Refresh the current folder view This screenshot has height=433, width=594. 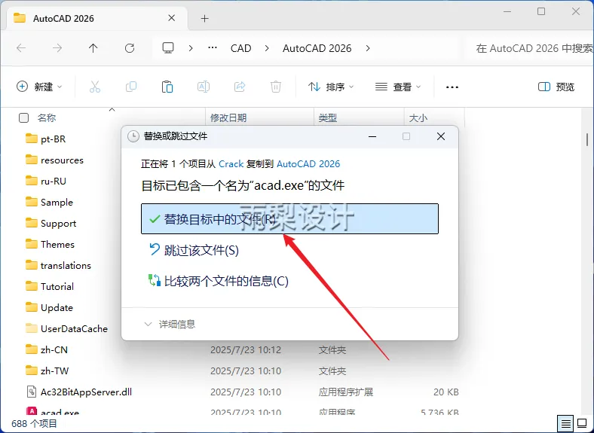pos(130,48)
